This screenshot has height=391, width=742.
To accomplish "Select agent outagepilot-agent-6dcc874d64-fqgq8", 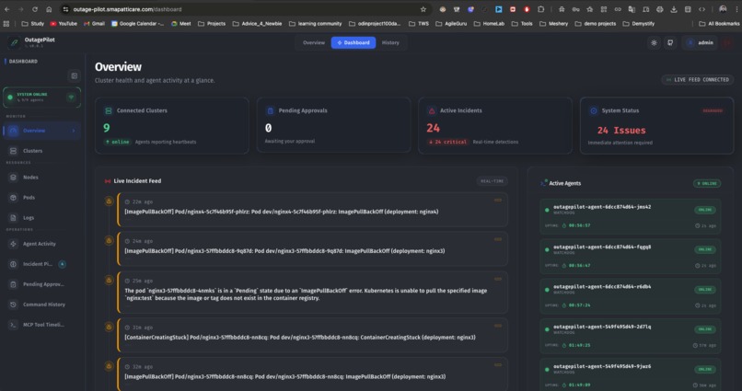I will (631, 257).
